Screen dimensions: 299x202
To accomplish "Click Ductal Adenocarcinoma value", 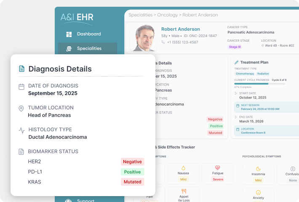I will [x=58, y=137].
